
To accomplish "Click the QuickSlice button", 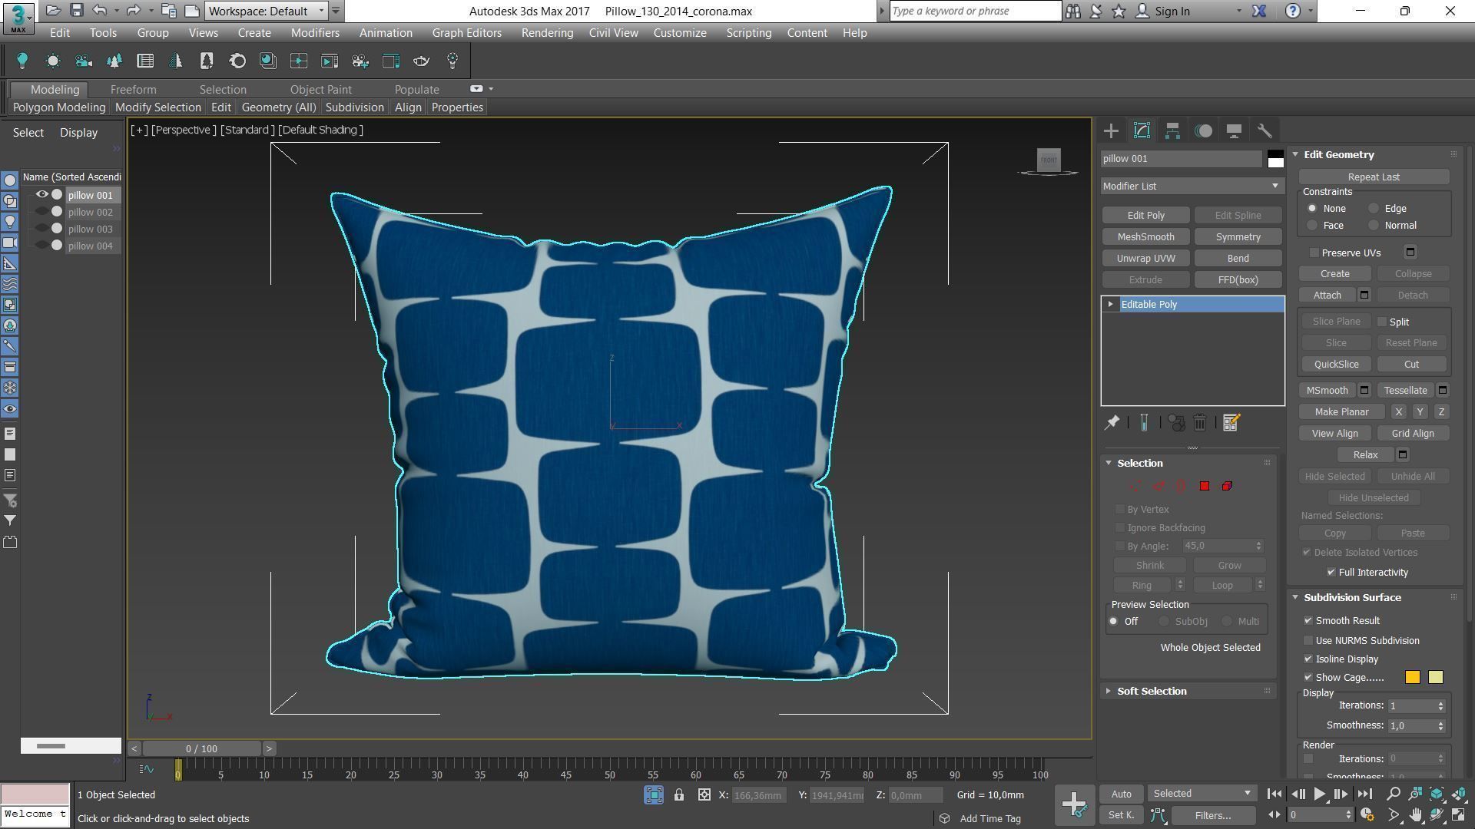I will 1336,365.
